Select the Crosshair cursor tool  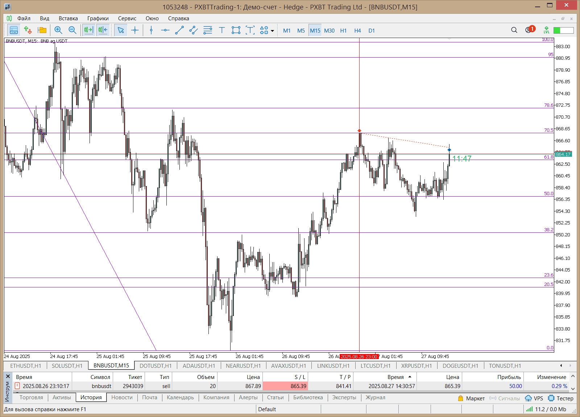[x=135, y=30]
